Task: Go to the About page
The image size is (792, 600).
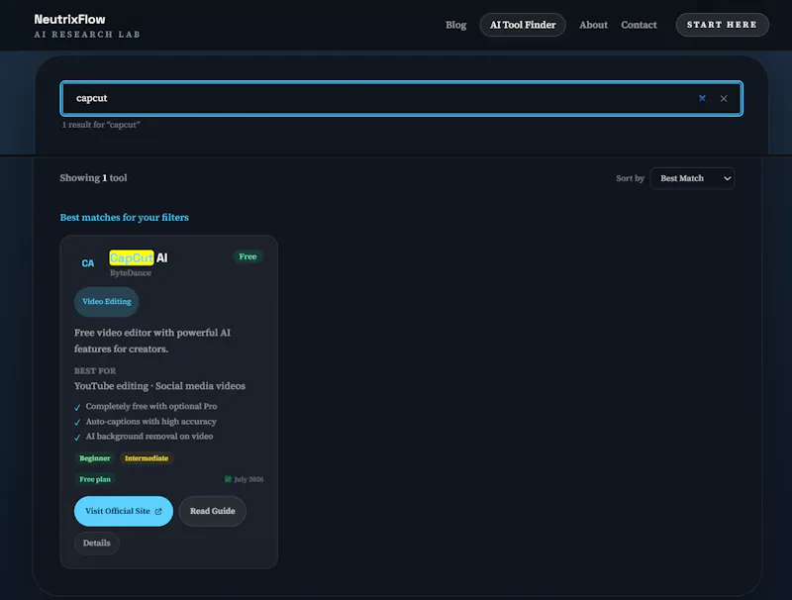Action: (x=593, y=25)
